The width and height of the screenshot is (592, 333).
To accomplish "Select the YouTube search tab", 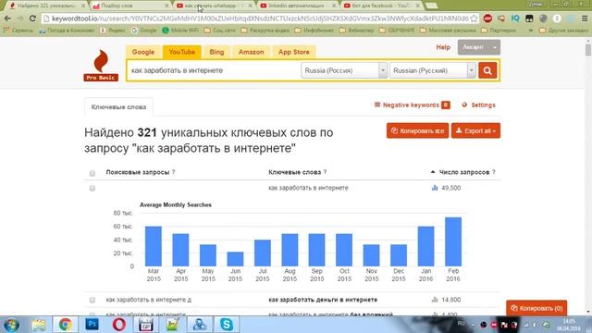I will click(182, 52).
